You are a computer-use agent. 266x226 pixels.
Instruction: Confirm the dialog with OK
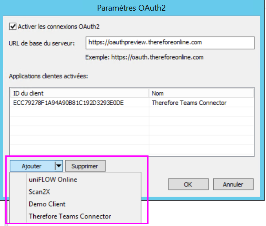click(188, 184)
